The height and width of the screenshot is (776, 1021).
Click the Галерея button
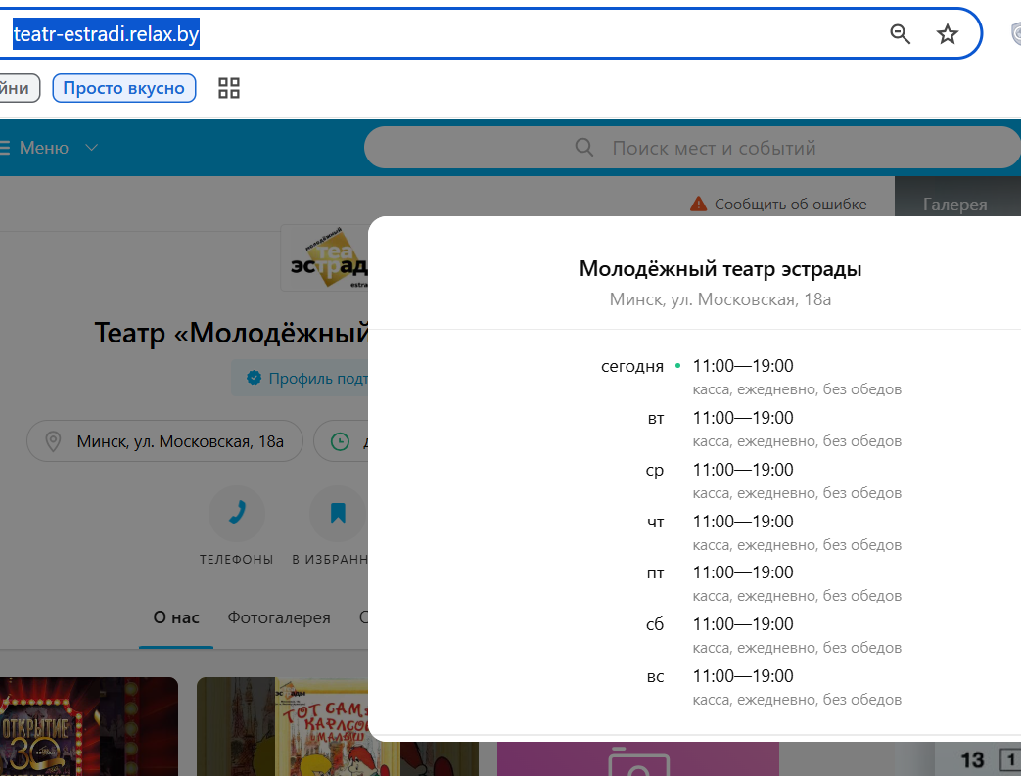(x=954, y=204)
